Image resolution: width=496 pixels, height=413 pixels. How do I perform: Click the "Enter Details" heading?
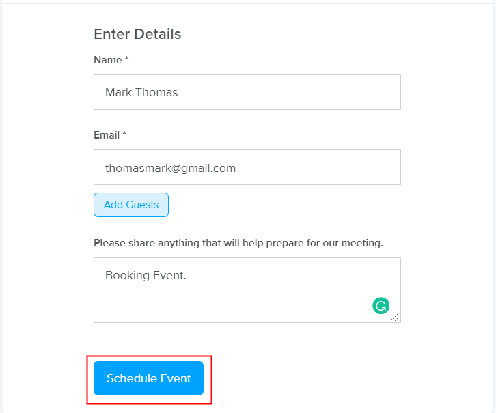pyautogui.click(x=137, y=34)
